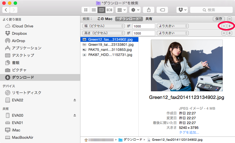Set search scope to この Mac
The image size is (235, 143).
click(105, 19)
